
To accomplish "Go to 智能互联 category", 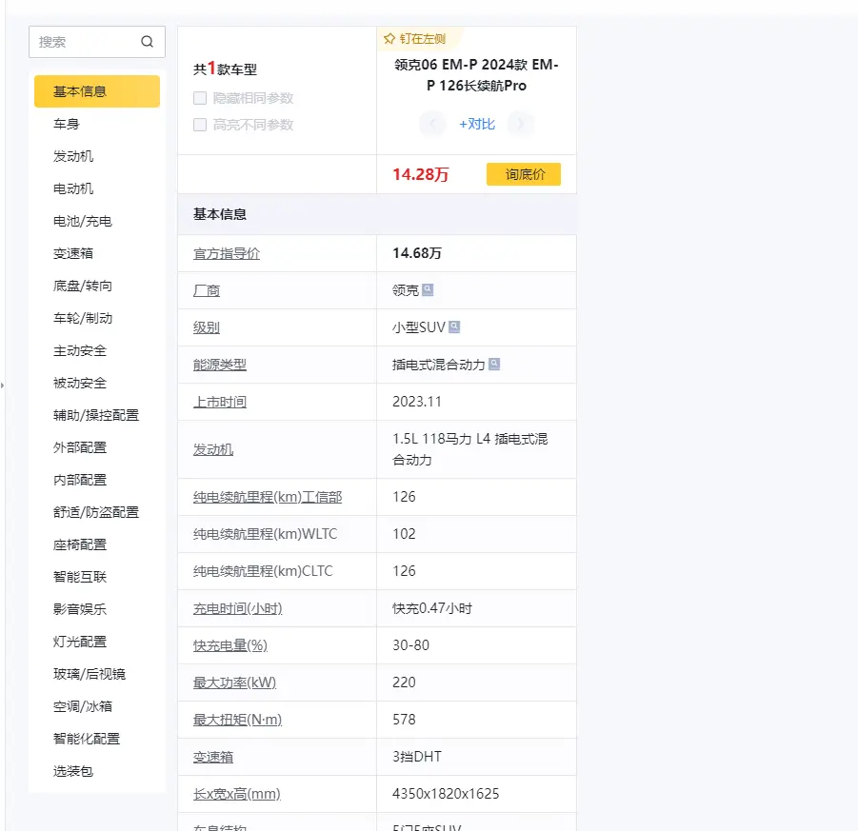I will (x=80, y=577).
